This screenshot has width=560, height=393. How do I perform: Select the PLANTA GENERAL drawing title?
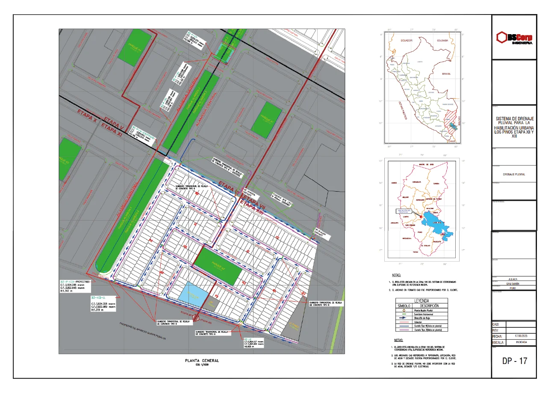pyautogui.click(x=201, y=361)
